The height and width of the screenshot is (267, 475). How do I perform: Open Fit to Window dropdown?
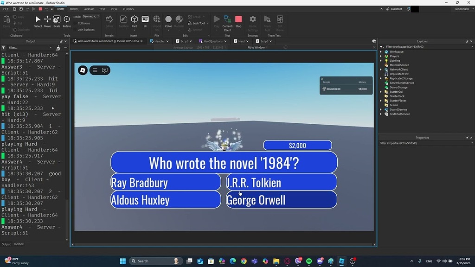pyautogui.click(x=258, y=48)
